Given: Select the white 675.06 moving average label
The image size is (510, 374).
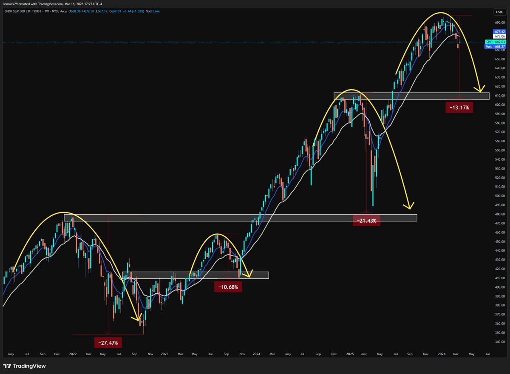Looking at the screenshot, I should 499,37.
